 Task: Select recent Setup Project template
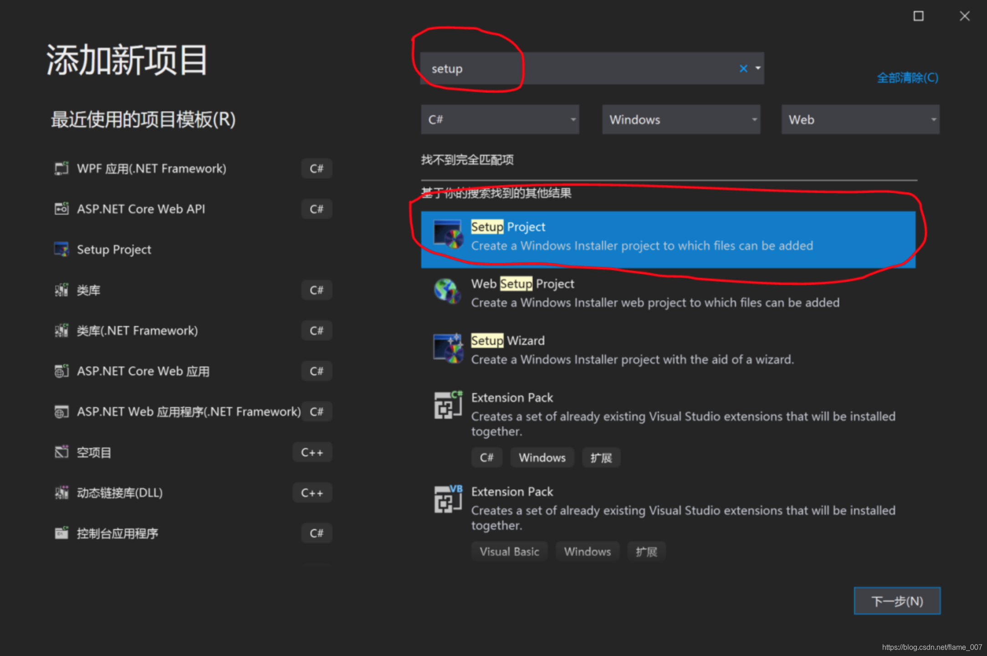tap(114, 250)
